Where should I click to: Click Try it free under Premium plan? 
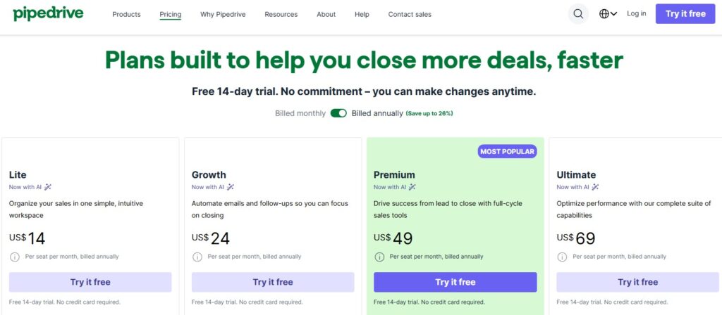pyautogui.click(x=455, y=282)
